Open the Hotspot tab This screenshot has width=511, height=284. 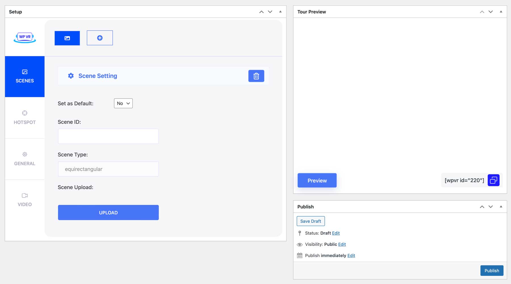pos(25,117)
